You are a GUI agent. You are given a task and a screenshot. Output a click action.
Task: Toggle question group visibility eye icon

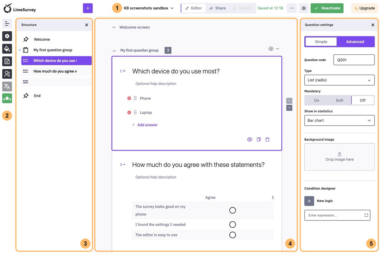click(271, 49)
